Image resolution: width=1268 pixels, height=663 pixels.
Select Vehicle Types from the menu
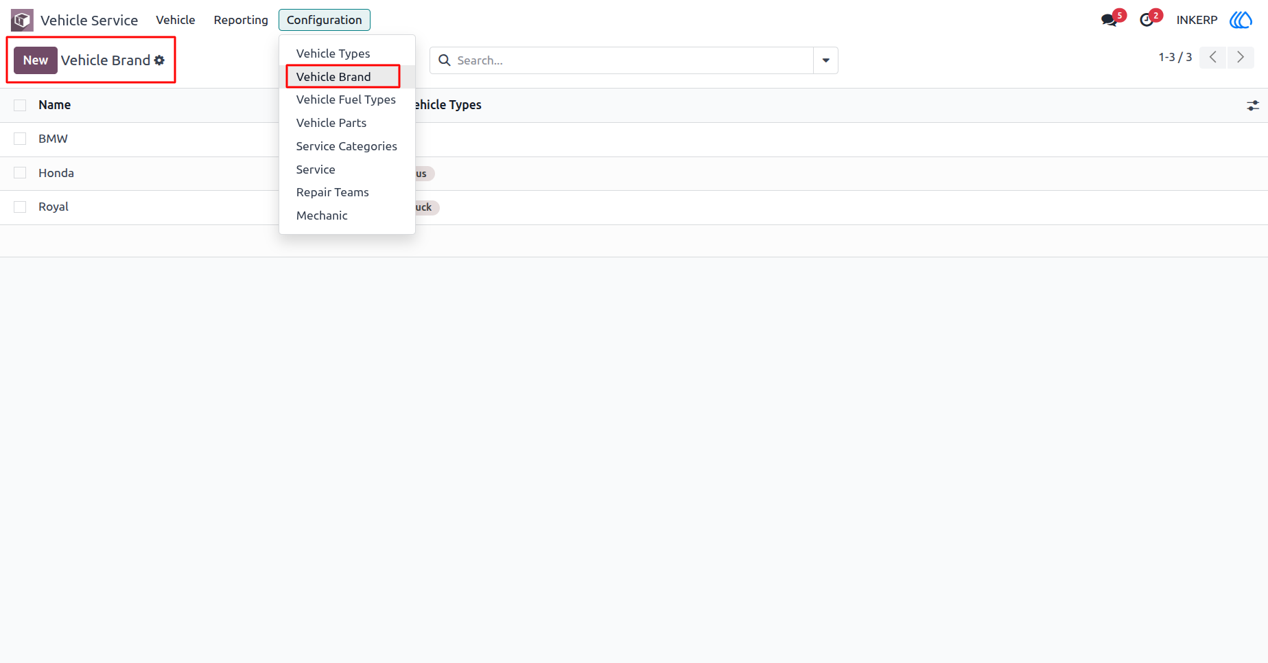click(x=347, y=54)
